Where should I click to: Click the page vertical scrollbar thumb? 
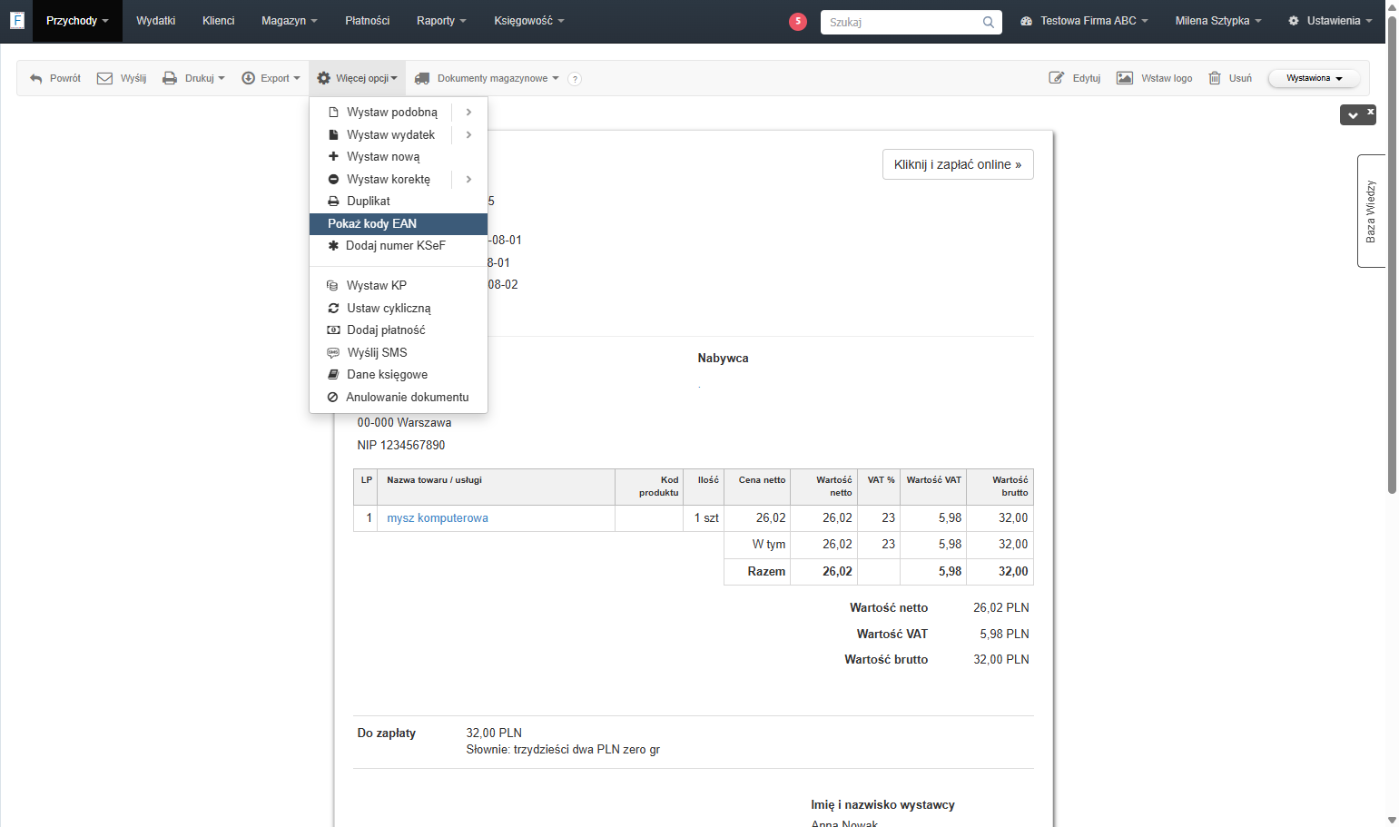1392,254
